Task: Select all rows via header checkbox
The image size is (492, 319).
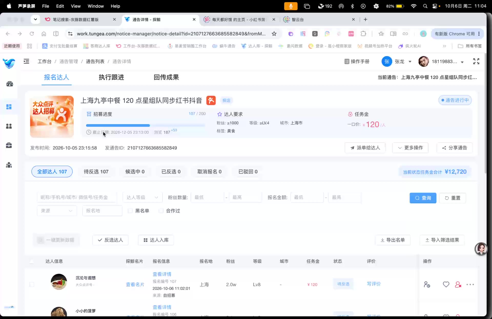Action: tap(32, 261)
